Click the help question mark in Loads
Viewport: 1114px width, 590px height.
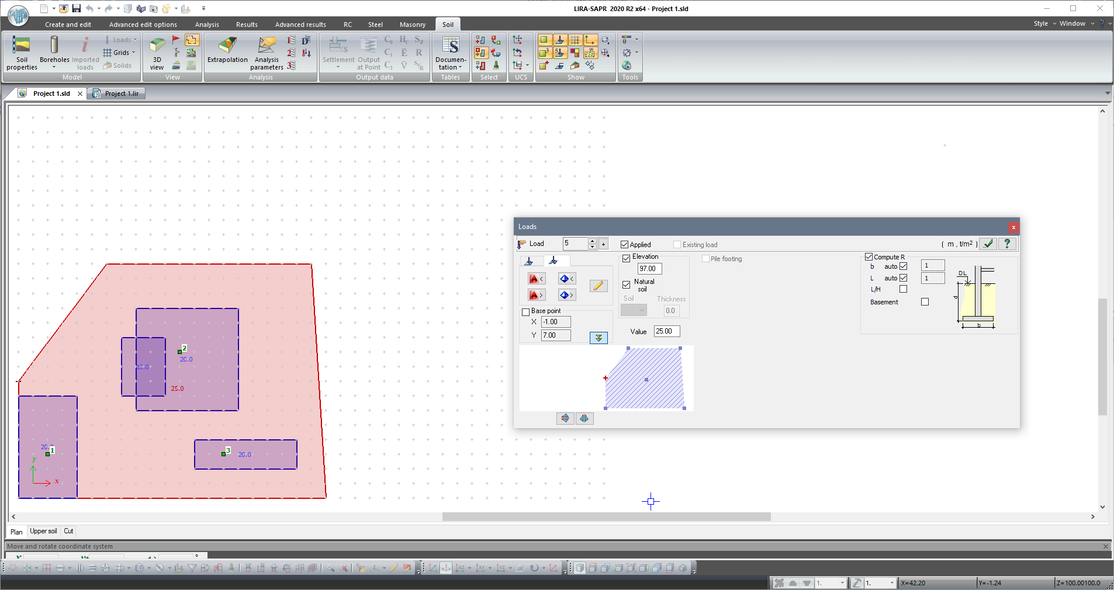pyautogui.click(x=1007, y=244)
